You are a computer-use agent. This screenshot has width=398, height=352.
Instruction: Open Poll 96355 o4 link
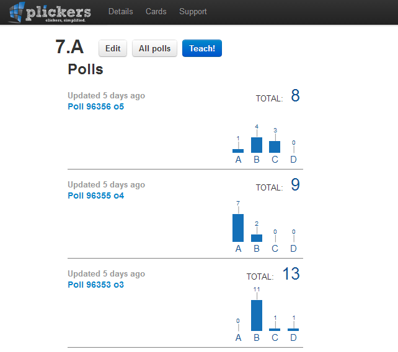(x=95, y=195)
